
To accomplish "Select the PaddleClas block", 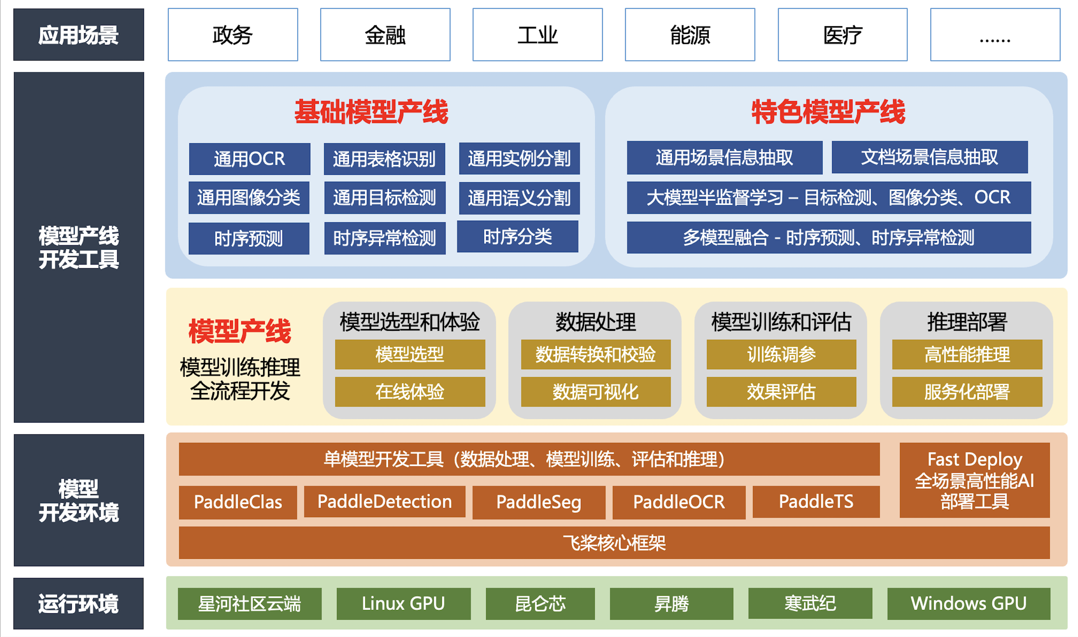I will click(x=238, y=502).
